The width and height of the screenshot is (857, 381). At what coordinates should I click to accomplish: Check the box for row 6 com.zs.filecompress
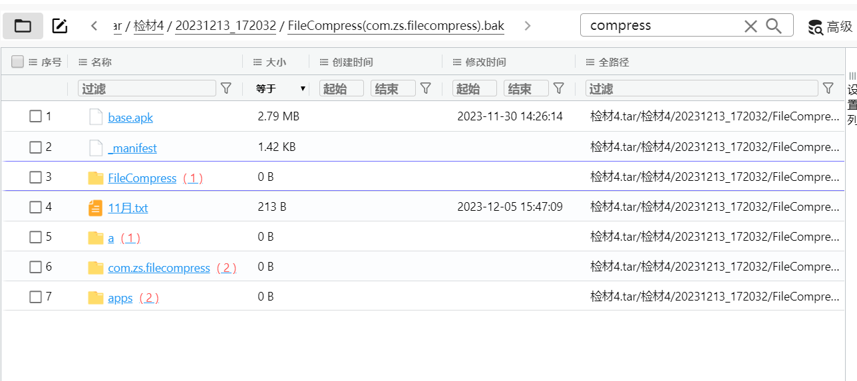(x=35, y=267)
